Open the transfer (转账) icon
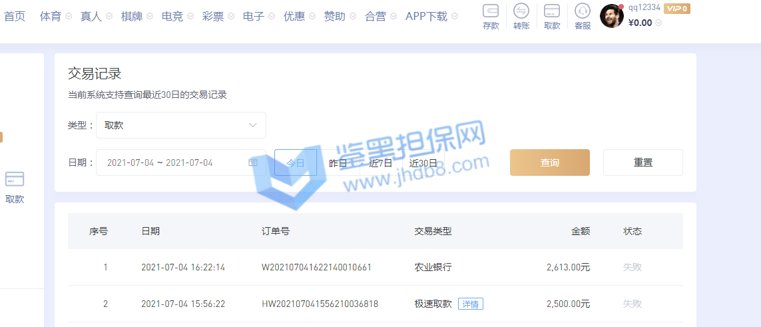The width and height of the screenshot is (761, 327). click(x=521, y=11)
